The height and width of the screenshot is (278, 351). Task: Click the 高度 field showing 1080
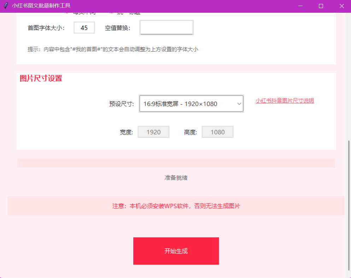coord(217,132)
